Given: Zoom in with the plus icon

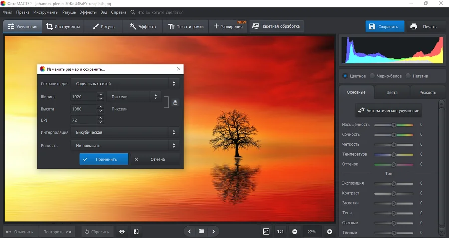Looking at the screenshot, I should tap(330, 232).
